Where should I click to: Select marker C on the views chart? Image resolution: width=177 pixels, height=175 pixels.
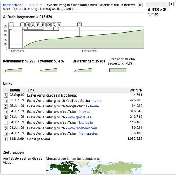click(54, 25)
